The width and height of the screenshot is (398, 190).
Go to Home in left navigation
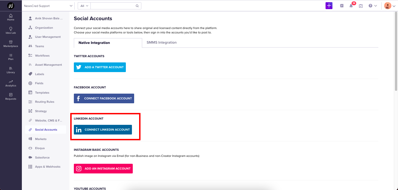11,17
